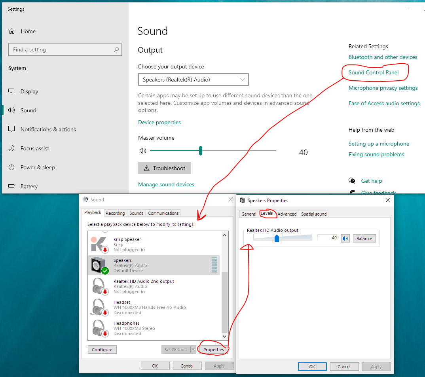The image size is (425, 377).
Task: Mute the Realtek HD Audio output speaker icon
Action: point(345,238)
